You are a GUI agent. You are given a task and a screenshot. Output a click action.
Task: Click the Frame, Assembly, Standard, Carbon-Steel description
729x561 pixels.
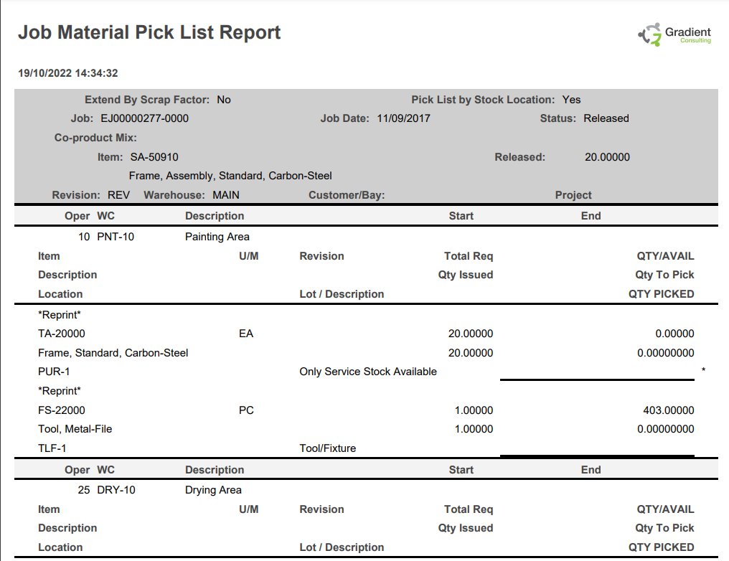point(230,176)
